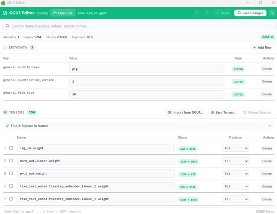This screenshot has width=277, height=214.
Task: Edit norm_out.linear.weight name field
Action: pyautogui.click(x=96, y=161)
